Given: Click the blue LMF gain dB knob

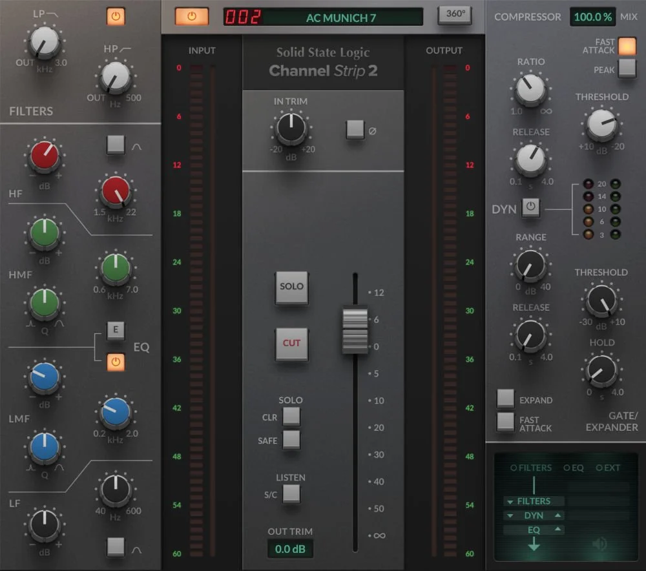Looking at the screenshot, I should [45, 377].
